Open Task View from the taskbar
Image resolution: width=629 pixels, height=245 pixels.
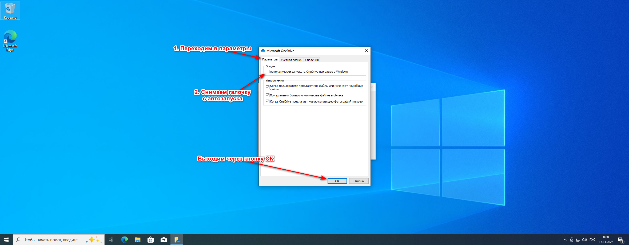click(x=111, y=240)
